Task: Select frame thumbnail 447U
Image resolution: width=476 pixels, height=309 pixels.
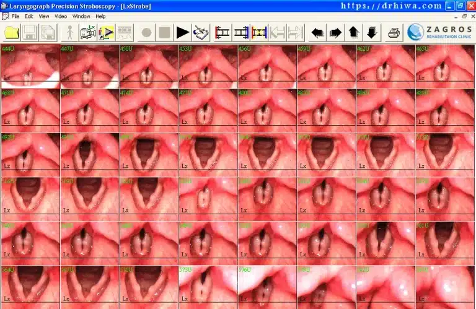Action: (x=89, y=66)
